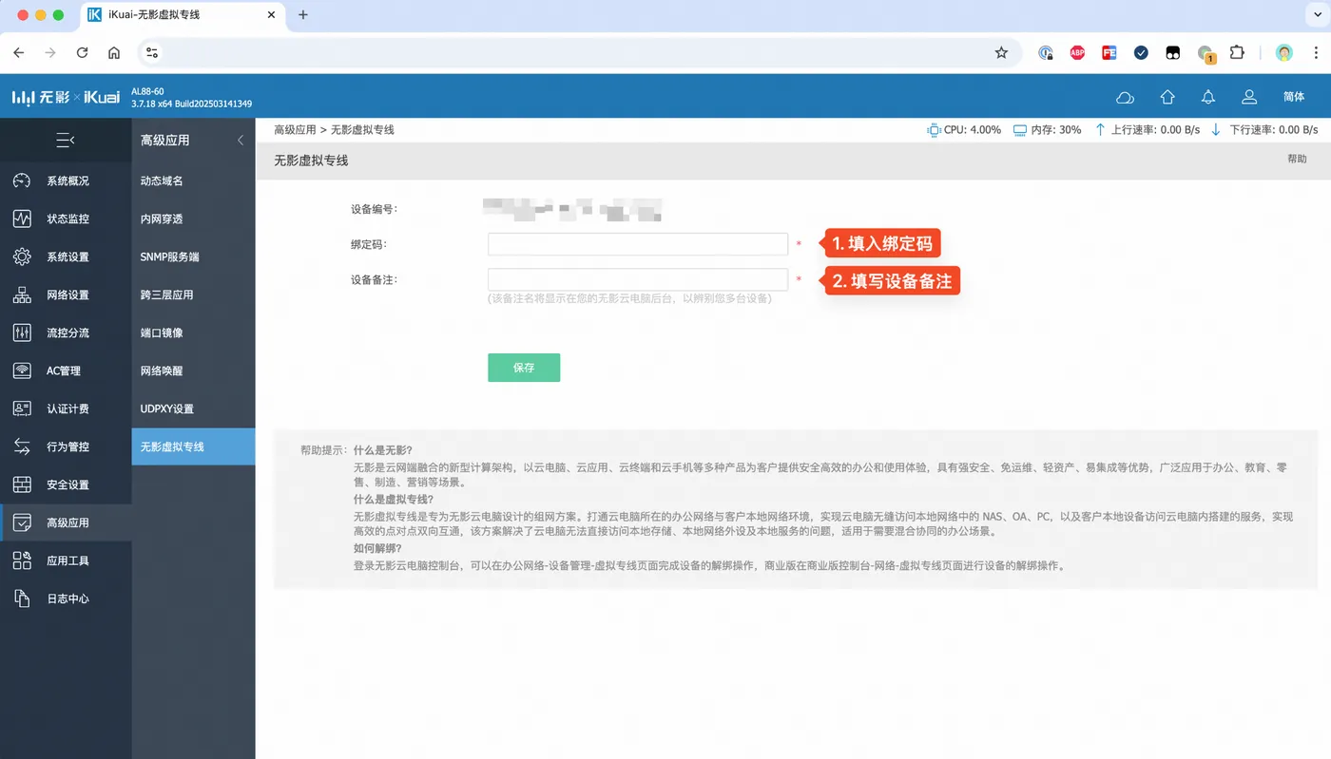
Task: Open 动态域名 in the submenu
Action: 162,180
